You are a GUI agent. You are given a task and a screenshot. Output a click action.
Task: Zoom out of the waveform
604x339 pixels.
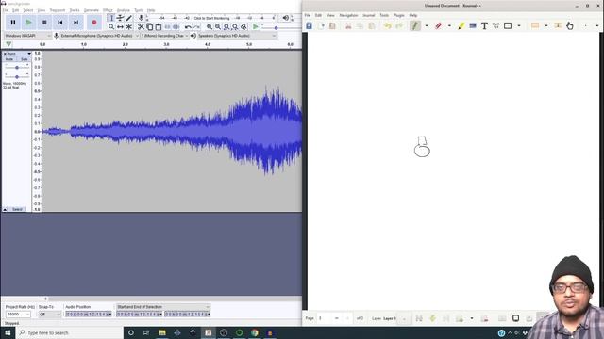tap(218, 27)
